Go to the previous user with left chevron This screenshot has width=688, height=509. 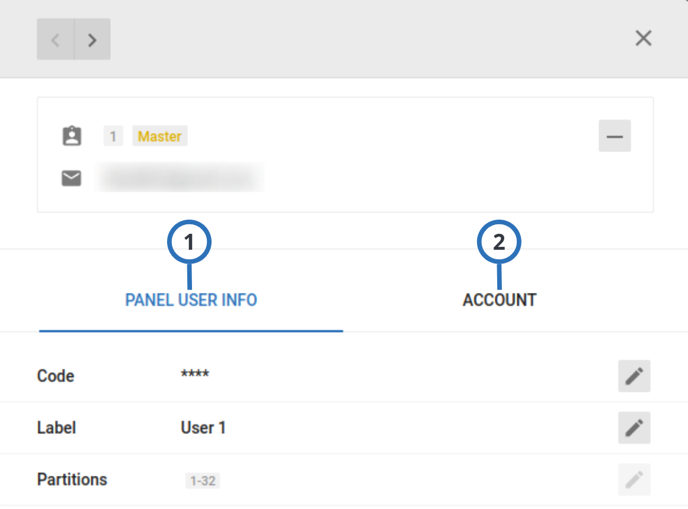pos(56,40)
